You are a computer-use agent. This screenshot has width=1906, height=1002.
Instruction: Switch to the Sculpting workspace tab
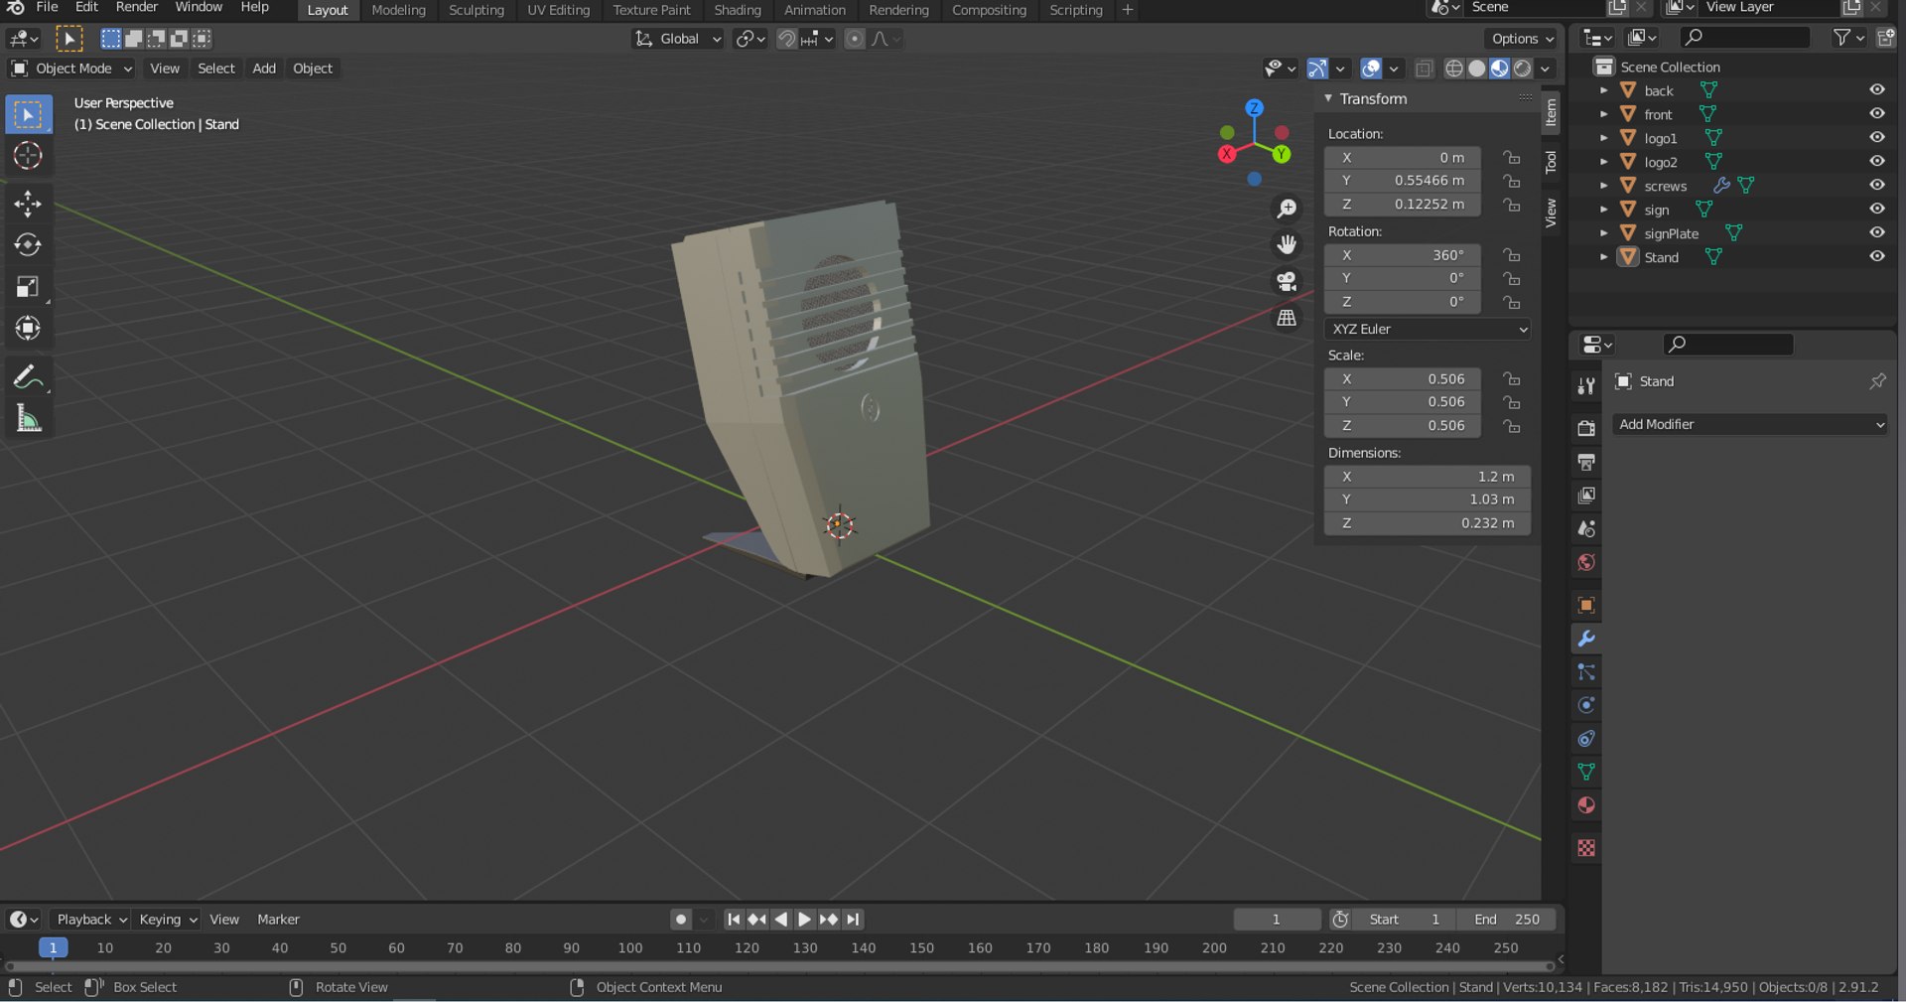pos(476,10)
